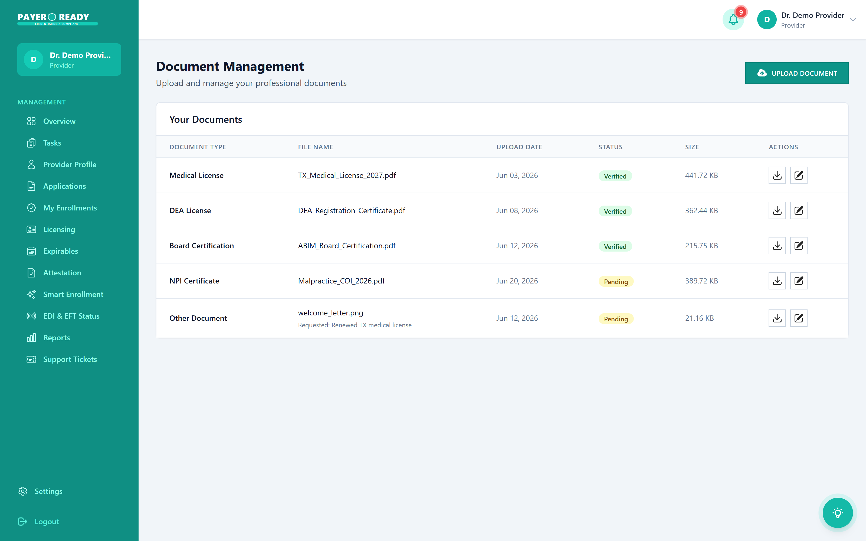
Task: Edit the DEA License entry
Action: (799, 210)
